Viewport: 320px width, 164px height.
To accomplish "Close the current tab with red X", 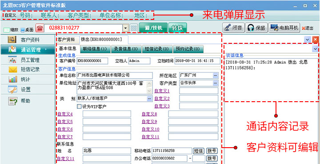I will point(315,40).
